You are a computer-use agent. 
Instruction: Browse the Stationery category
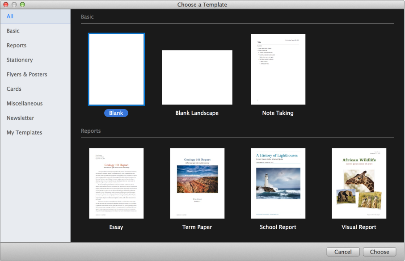[x=20, y=60]
